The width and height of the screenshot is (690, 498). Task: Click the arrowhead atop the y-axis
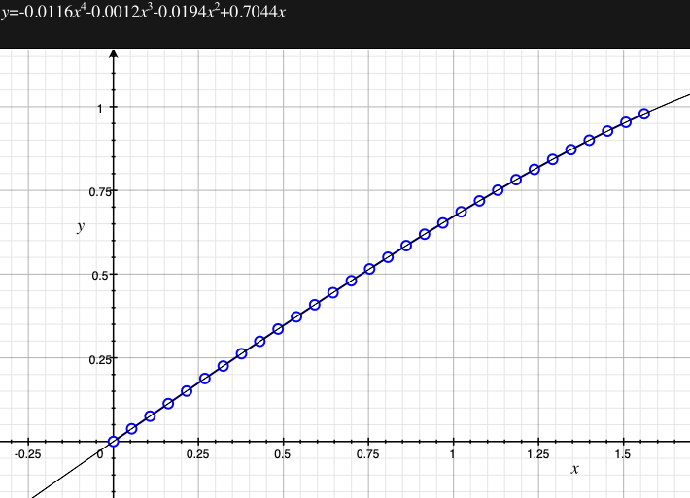114,53
